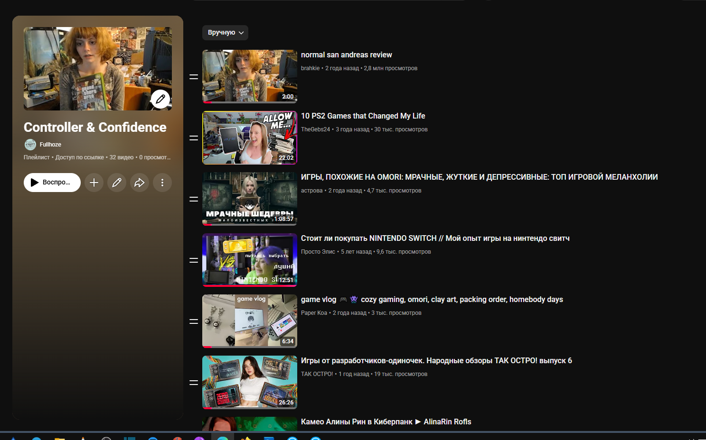Open "Стоит ли покупать NINTENDO SWITCH" title
The height and width of the screenshot is (440, 706).
435,238
